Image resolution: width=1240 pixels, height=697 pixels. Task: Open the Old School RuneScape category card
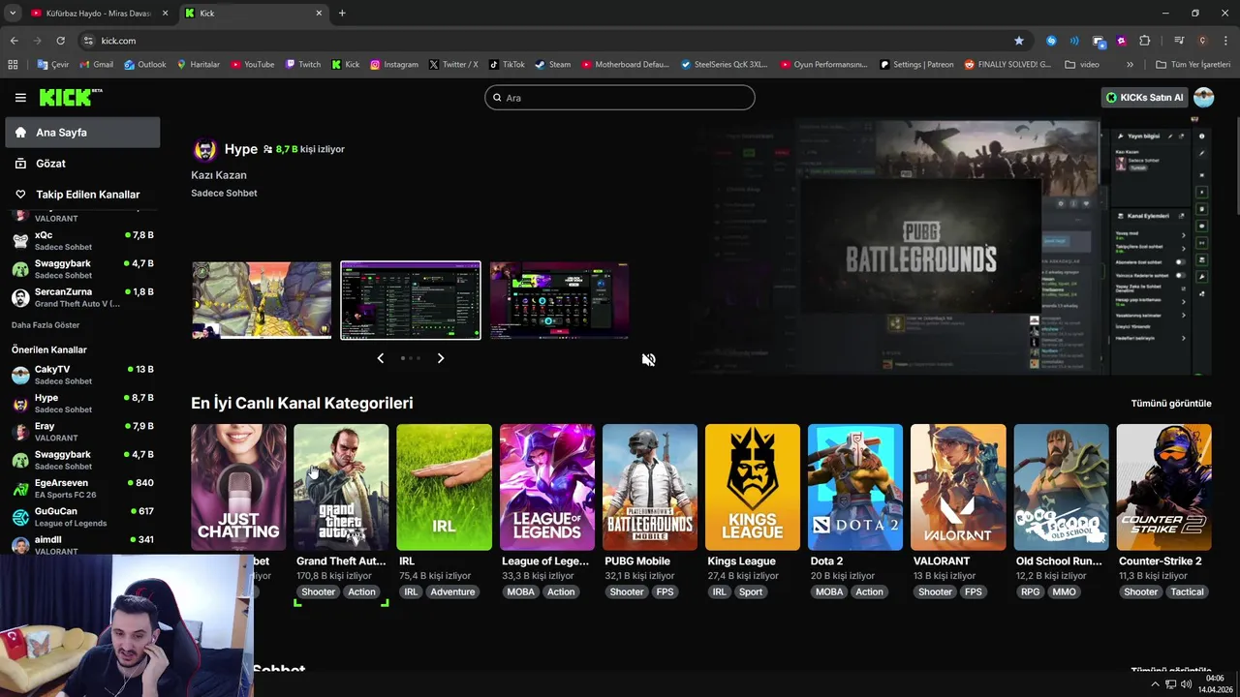tap(1061, 487)
